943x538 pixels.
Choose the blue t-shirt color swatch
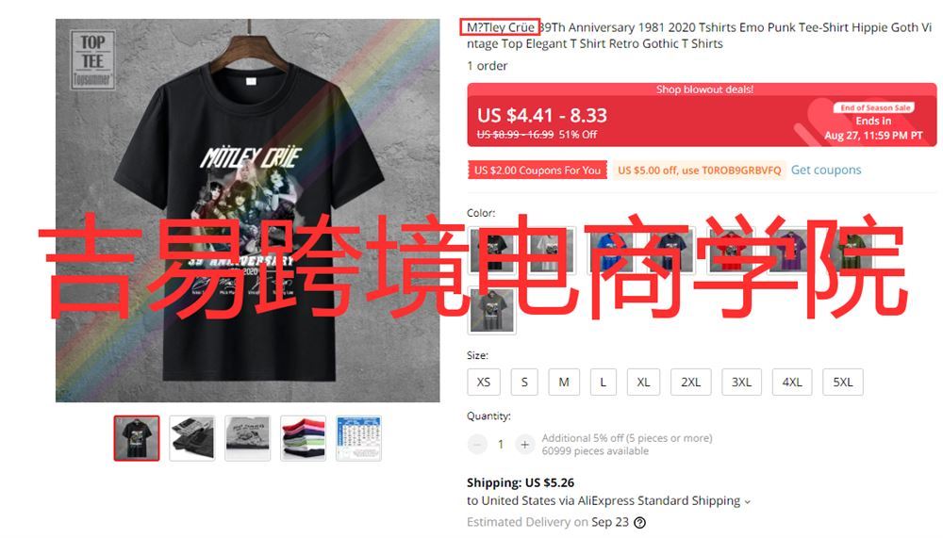click(x=610, y=250)
